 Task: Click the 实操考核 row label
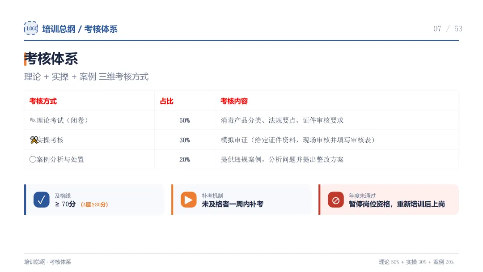[51, 140]
